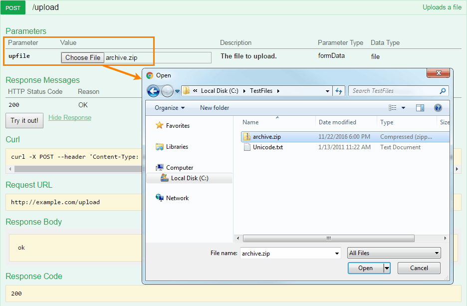Click the Try it out! button
This screenshot has height=306, width=467.
click(x=24, y=120)
